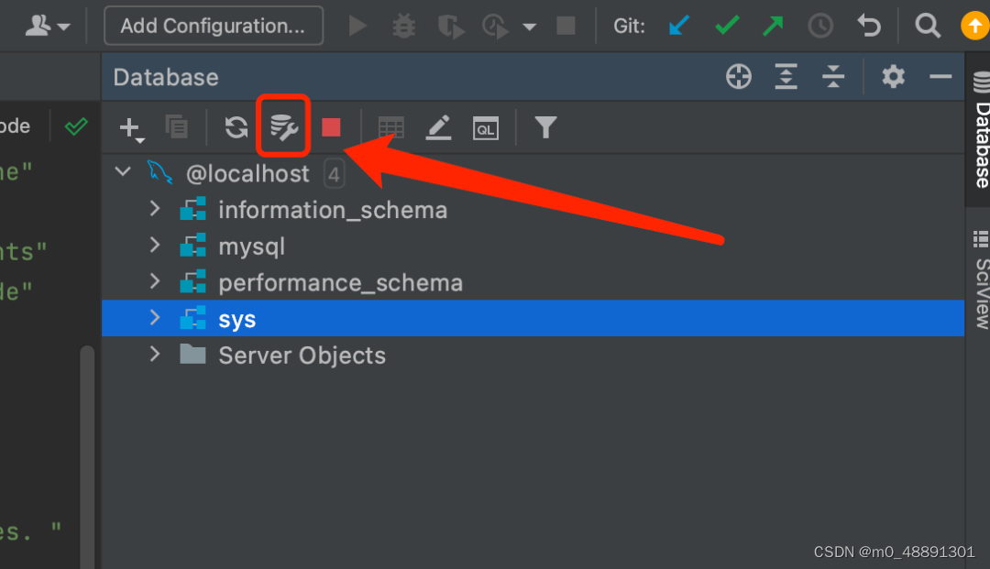Select the performance_schema schema

(340, 283)
